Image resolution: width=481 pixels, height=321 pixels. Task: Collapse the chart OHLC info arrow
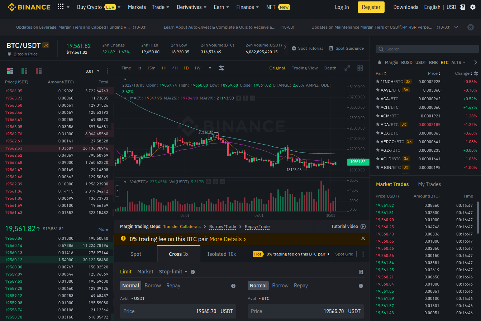point(125,79)
